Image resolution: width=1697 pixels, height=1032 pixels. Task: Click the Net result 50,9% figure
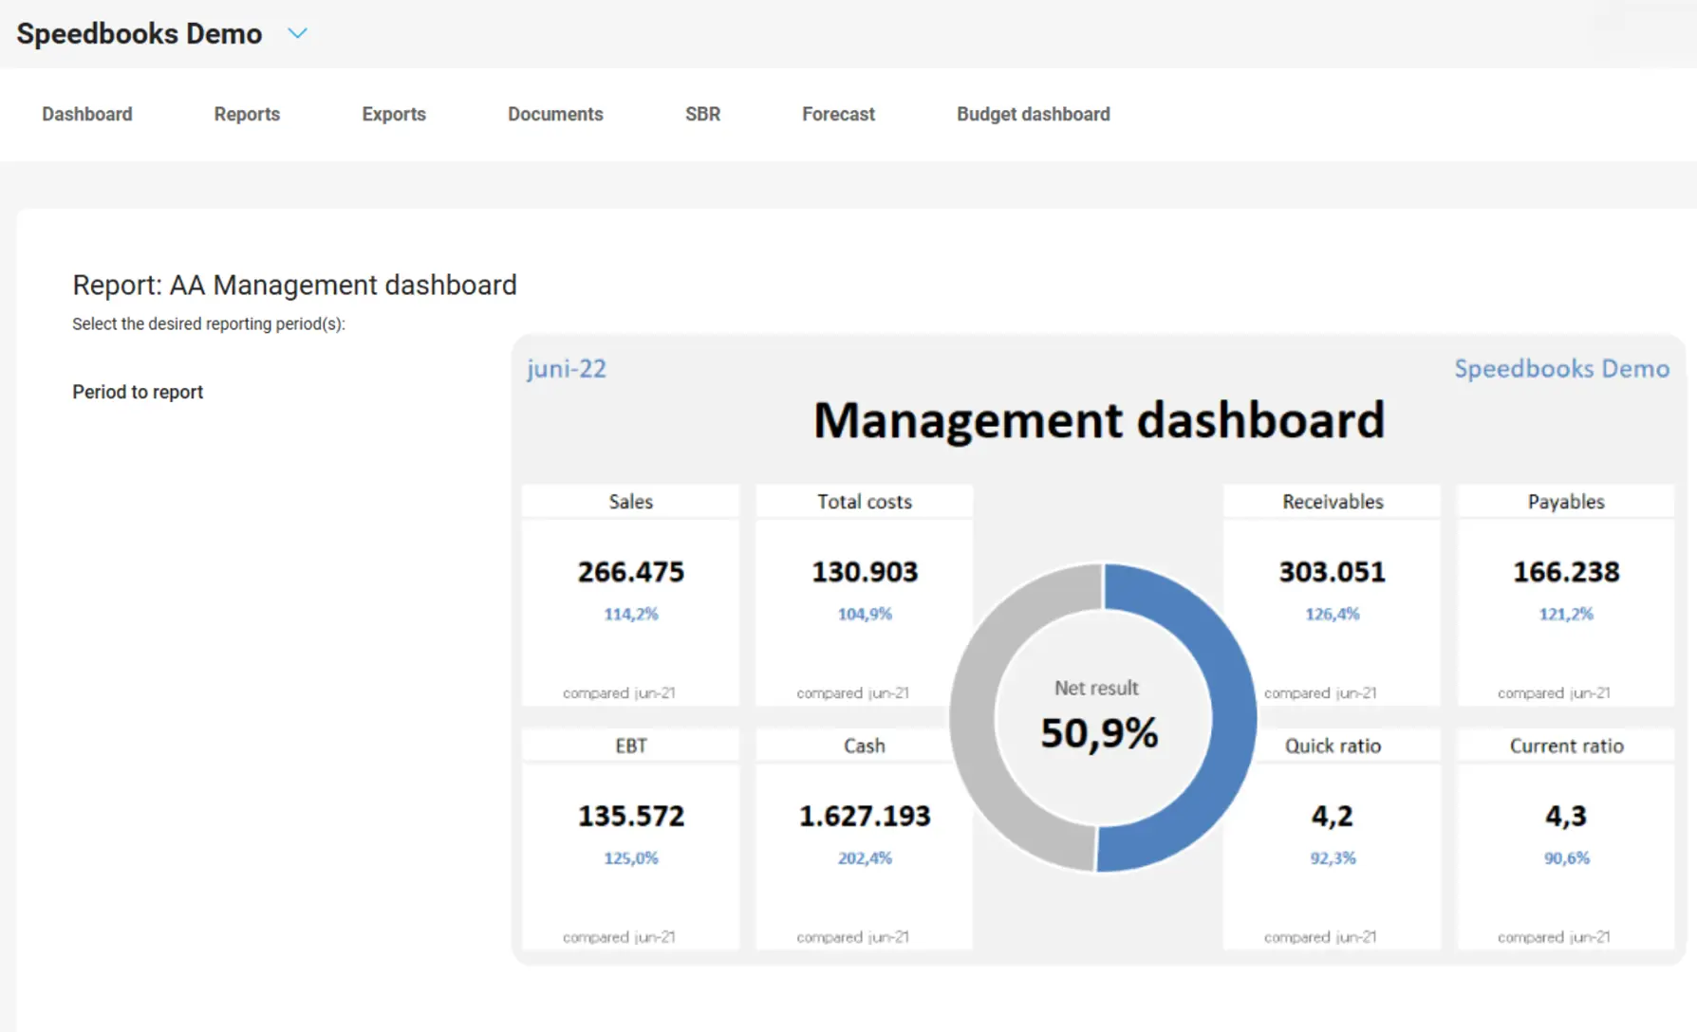tap(1099, 733)
